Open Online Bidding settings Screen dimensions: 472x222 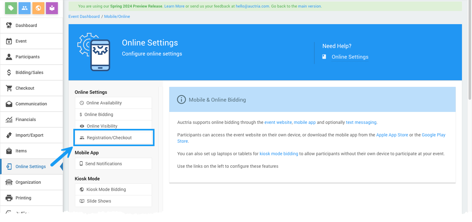point(98,114)
